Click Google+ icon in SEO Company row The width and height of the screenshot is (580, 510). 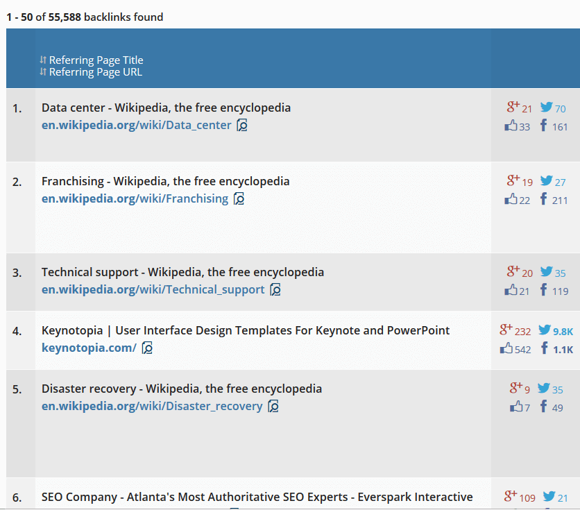pos(511,496)
